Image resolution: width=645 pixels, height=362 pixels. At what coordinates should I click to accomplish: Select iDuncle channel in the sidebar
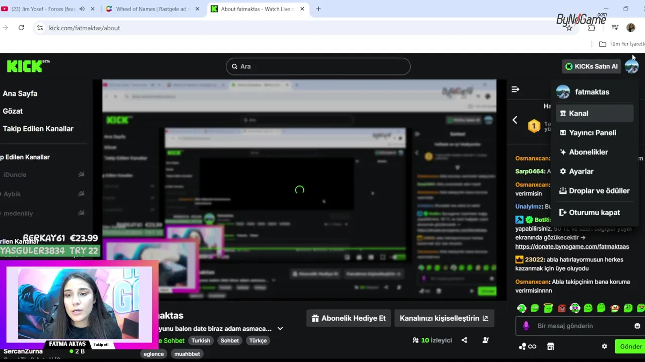click(x=15, y=174)
